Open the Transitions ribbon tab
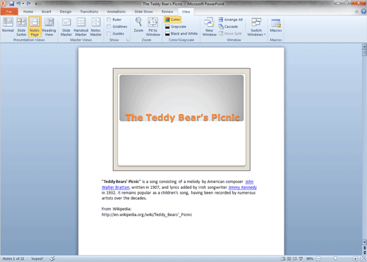This screenshot has width=367, height=262. tap(89, 11)
